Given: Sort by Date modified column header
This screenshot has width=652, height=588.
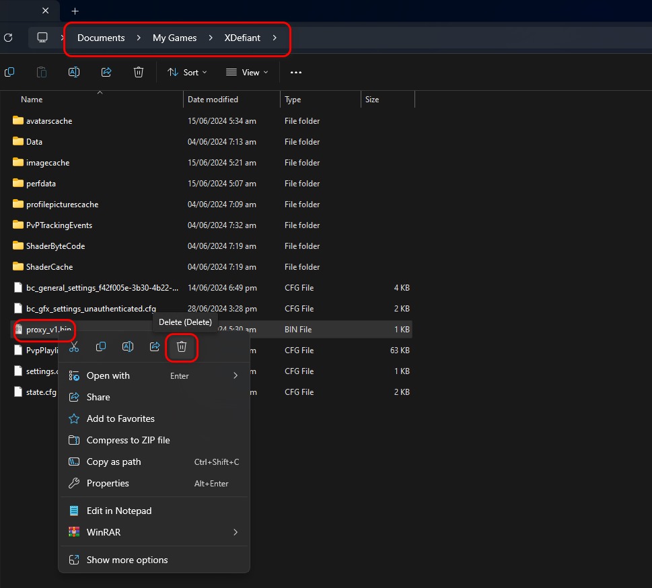Looking at the screenshot, I should click(213, 100).
